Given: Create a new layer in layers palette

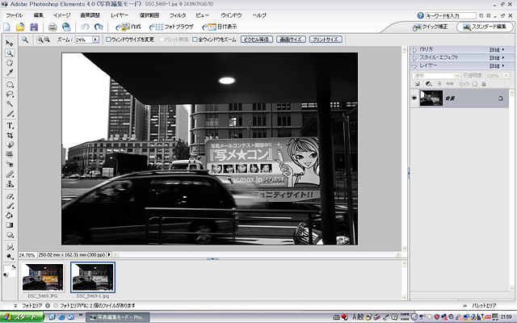Looking at the screenshot, I should pyautogui.click(x=417, y=84).
